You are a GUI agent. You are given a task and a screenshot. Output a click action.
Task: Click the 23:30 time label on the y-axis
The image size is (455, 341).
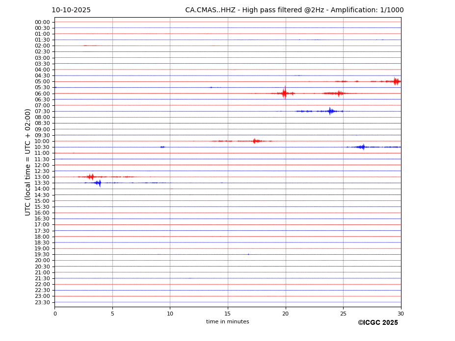[42, 302]
